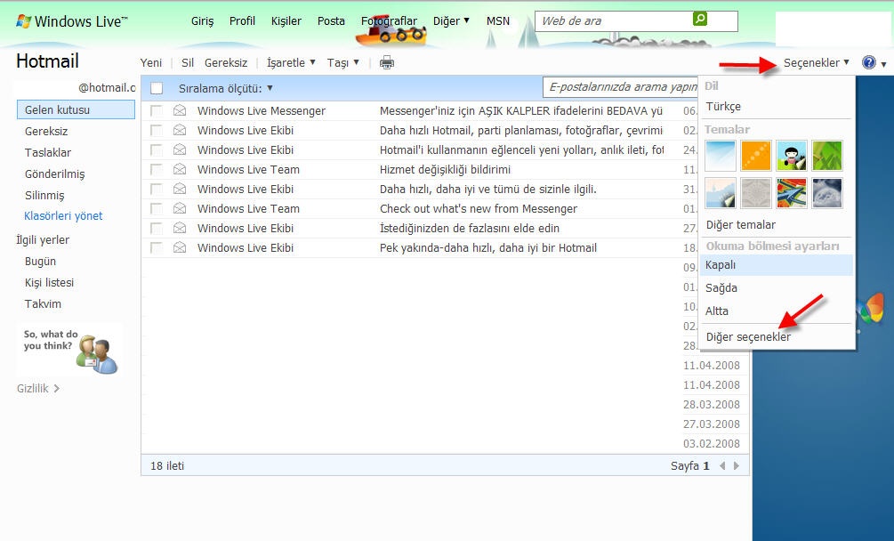Open the Sıralama ölçütü sort dropdown
Image resolution: width=894 pixels, height=541 pixels.
pyautogui.click(x=226, y=88)
